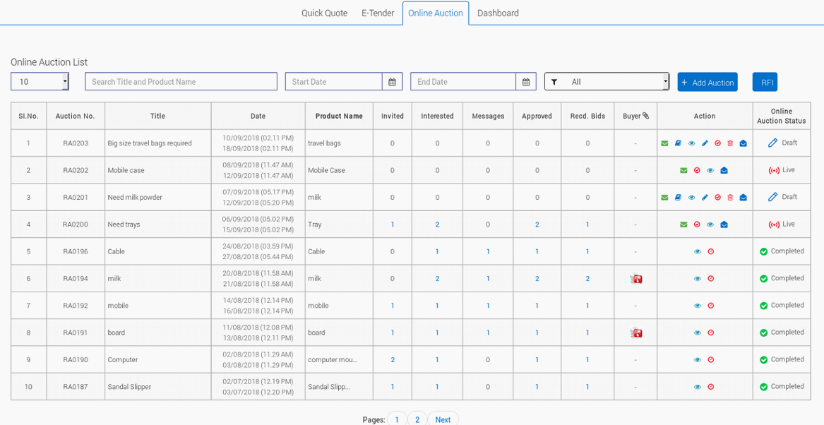
Task: Click the End Date input field
Action: 463,82
